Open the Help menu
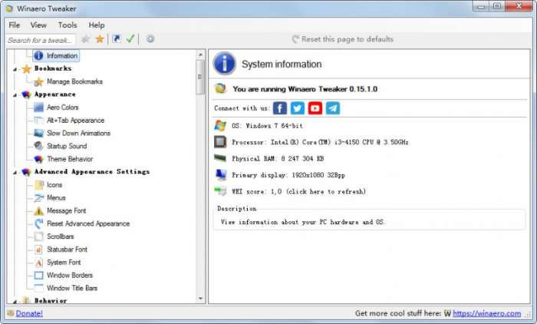Screen dimensions: 537x324 pyautogui.click(x=97, y=25)
